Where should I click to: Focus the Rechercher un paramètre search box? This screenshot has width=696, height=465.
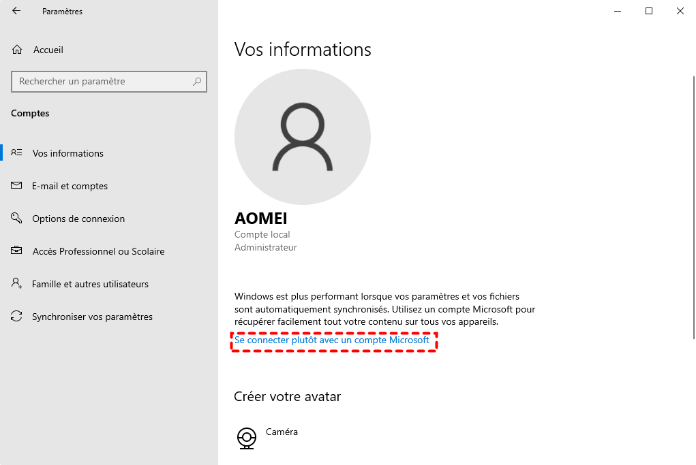(102, 82)
